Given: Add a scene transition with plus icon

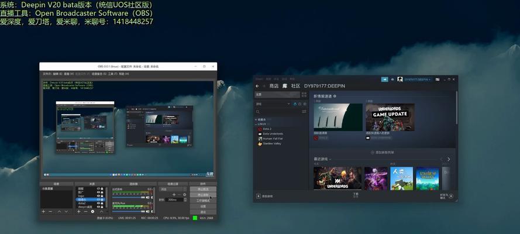Looking at the screenshot, I should click(x=174, y=195).
